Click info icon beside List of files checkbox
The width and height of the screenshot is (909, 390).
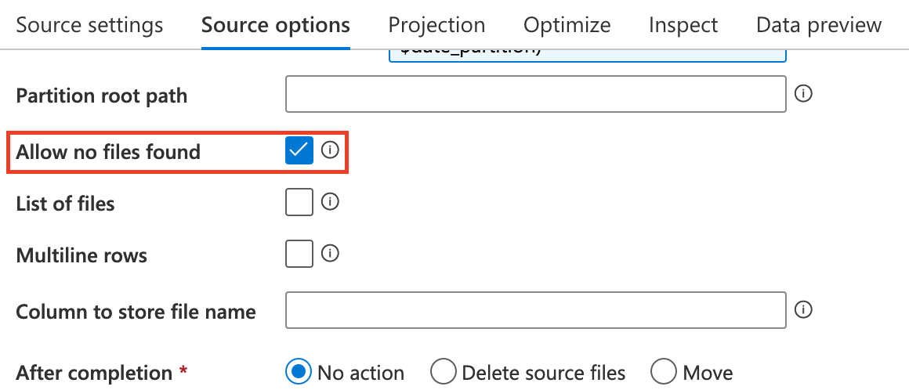(331, 202)
